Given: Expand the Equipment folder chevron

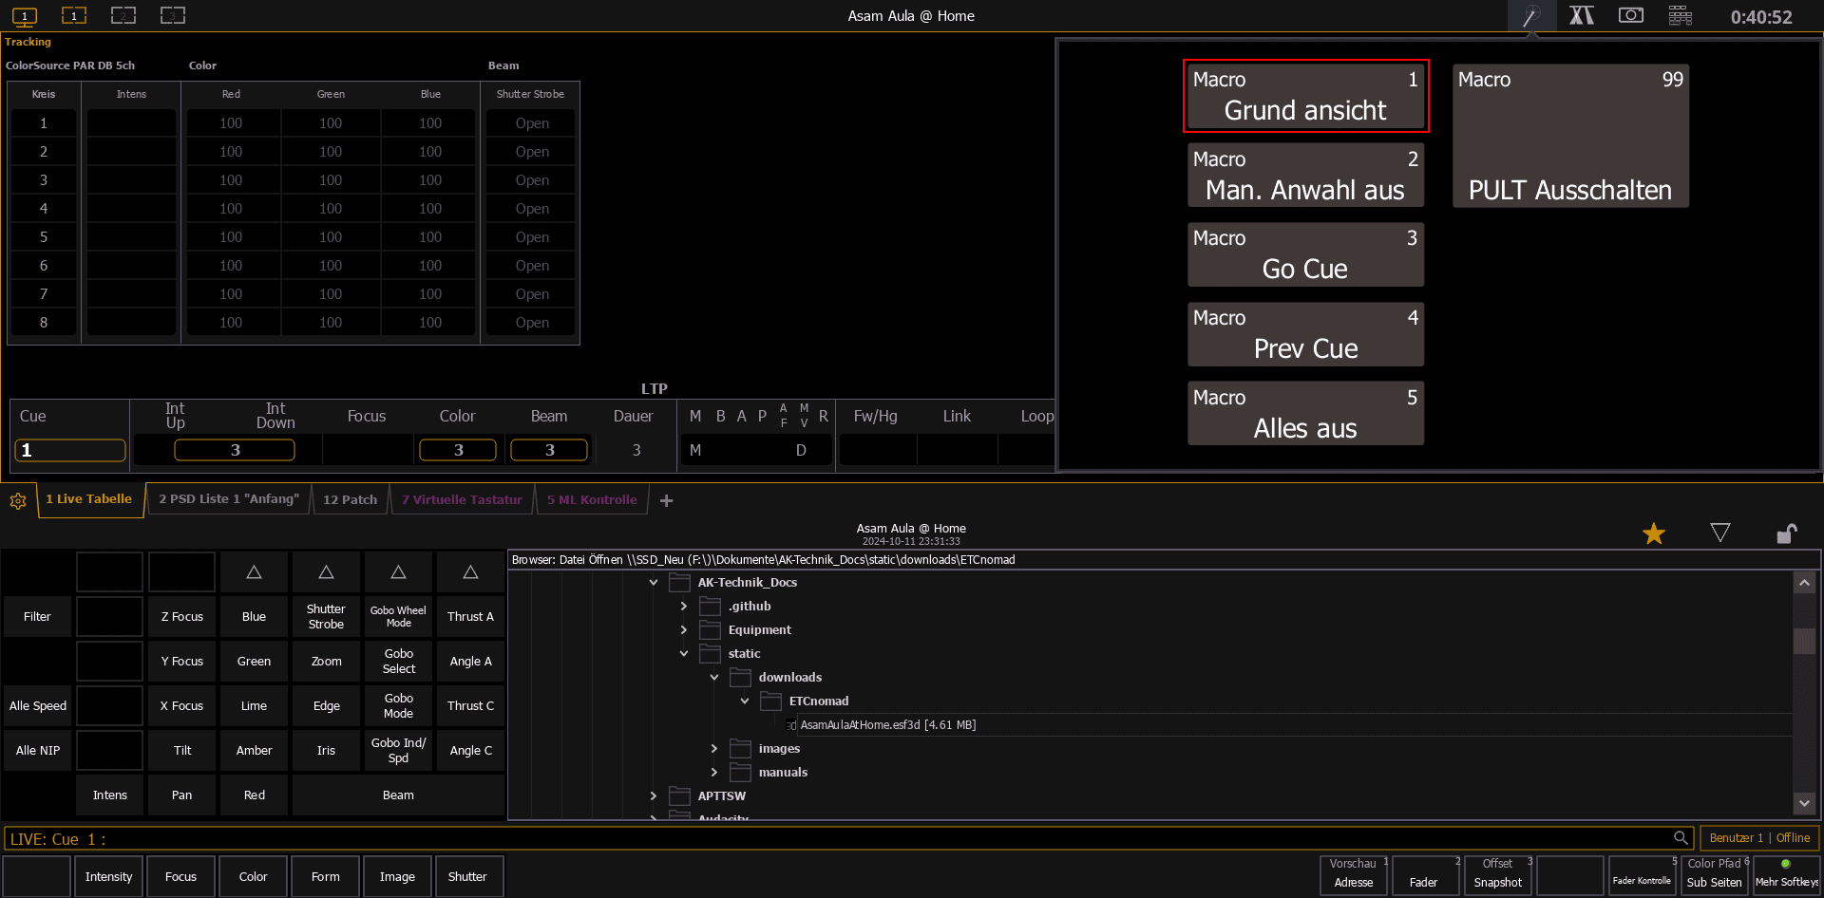Looking at the screenshot, I should [x=684, y=630].
